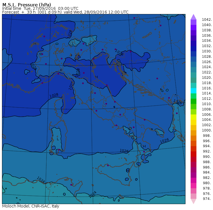Select the 1002. legend value
The image size is (213, 210).
click(x=207, y=125)
